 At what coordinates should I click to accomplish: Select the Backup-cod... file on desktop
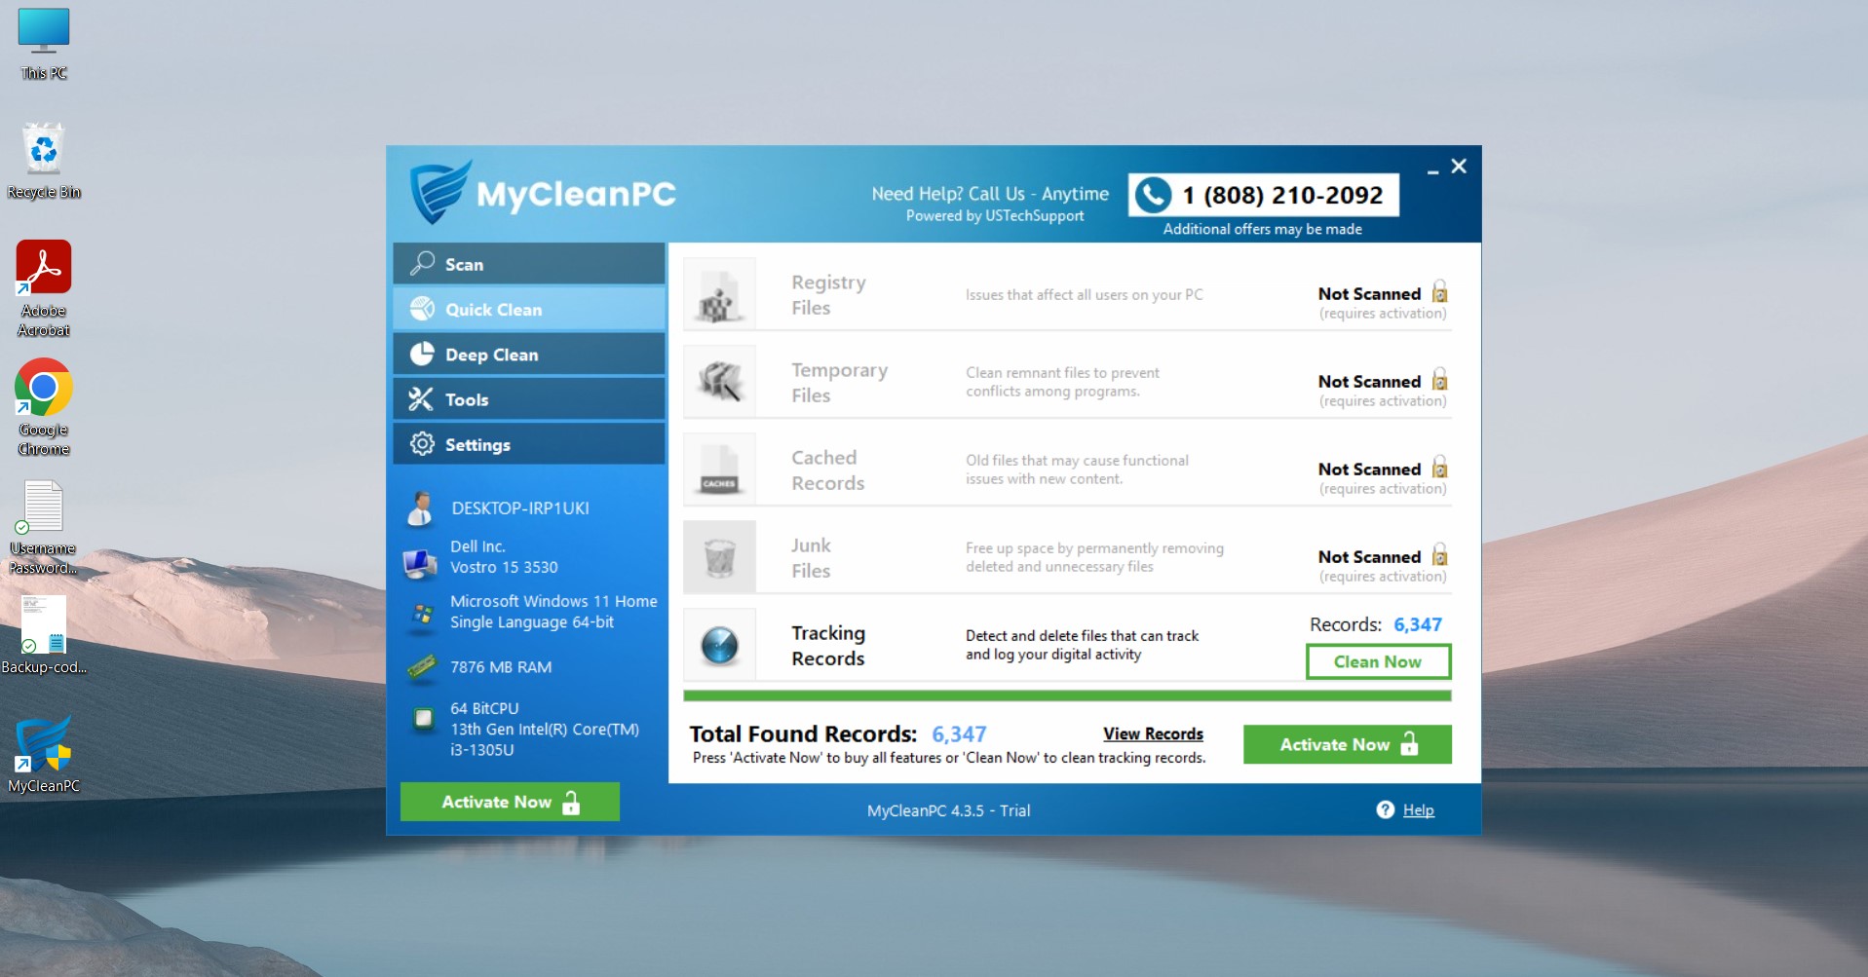[44, 635]
